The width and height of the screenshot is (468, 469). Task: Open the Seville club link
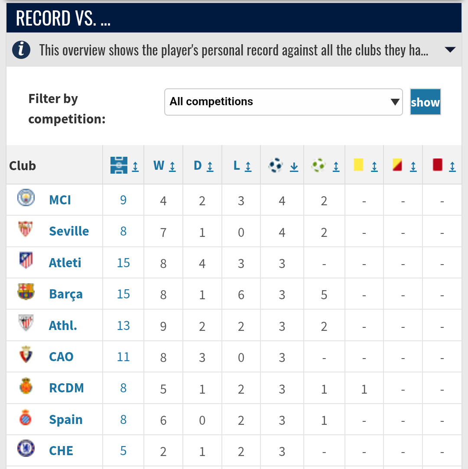tap(69, 231)
